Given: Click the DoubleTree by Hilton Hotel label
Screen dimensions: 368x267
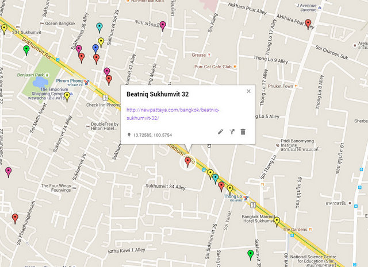Looking at the screenshot, I should (105, 126).
